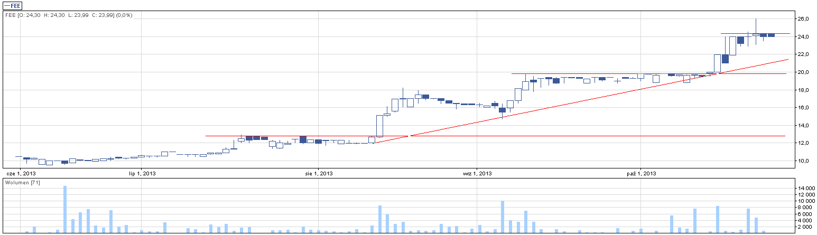The height and width of the screenshot is (235, 817).
Task: Click the 14 000 volume axis label
Action: coord(806,188)
